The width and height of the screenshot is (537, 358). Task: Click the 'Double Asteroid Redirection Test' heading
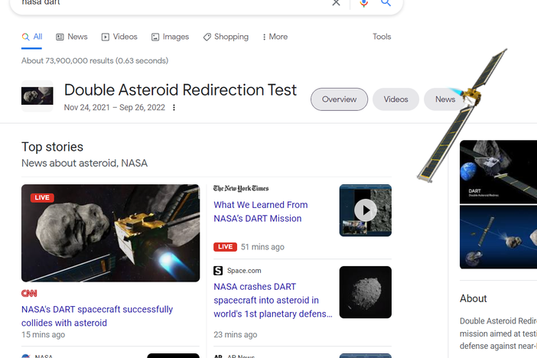(x=180, y=90)
